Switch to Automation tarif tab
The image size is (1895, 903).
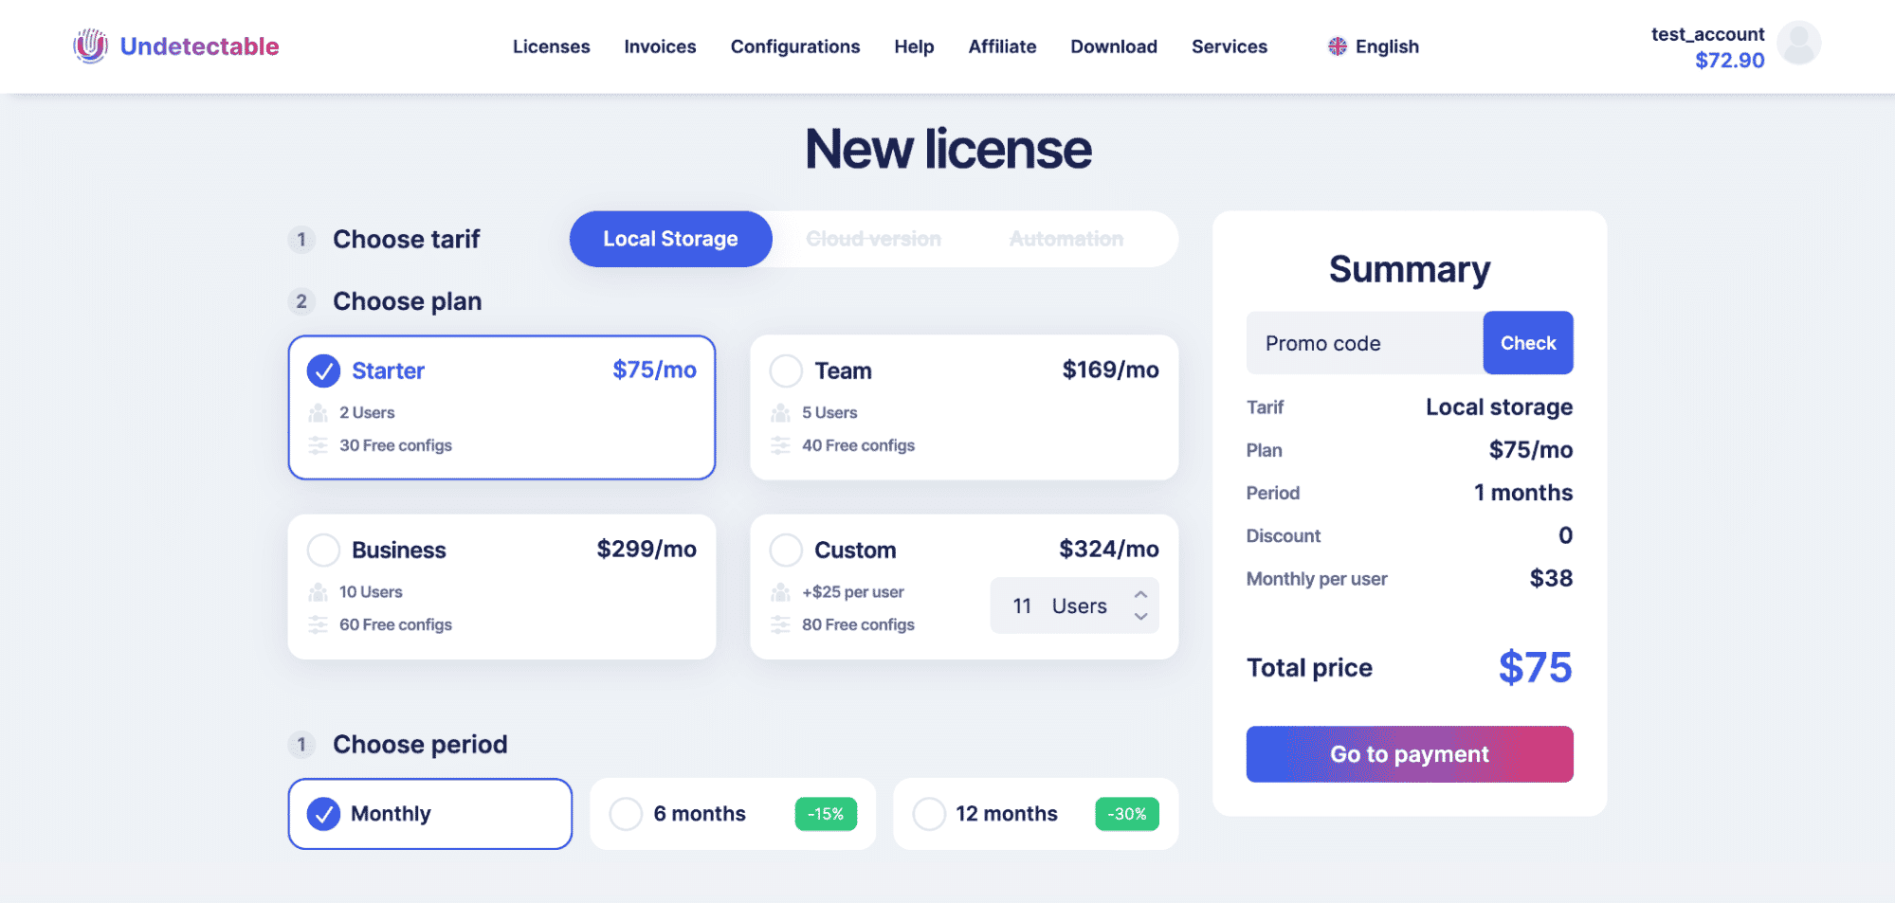(1066, 239)
